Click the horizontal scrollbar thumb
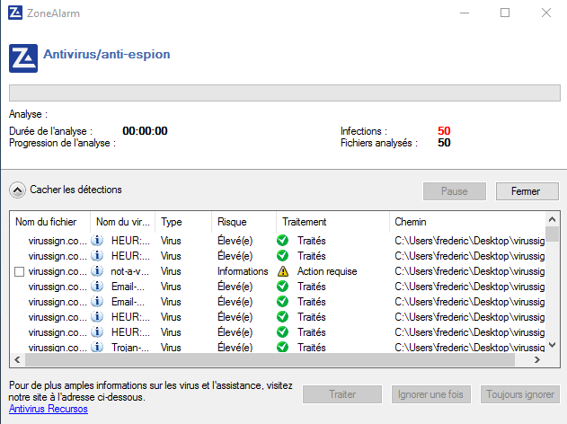Viewport: 567px width, 424px height. [270, 360]
